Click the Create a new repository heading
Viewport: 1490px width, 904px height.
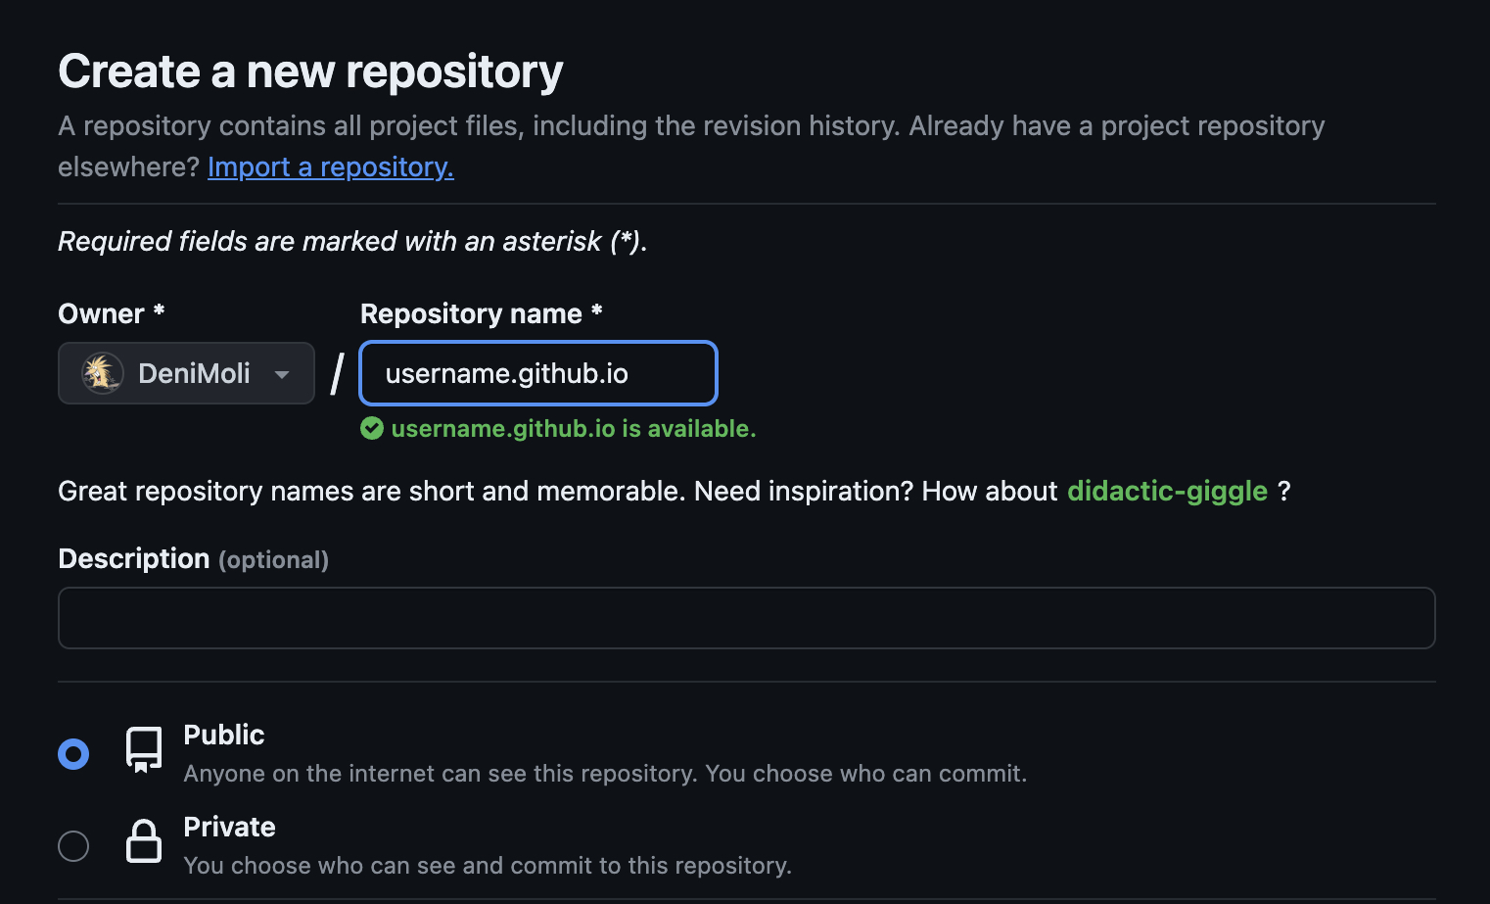(310, 71)
